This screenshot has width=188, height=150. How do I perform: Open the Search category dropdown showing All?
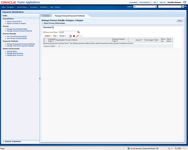(x=145, y=6)
